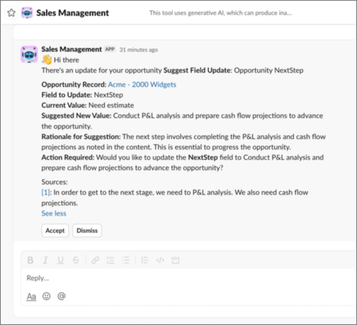Screen dimensions: 357x325
Task: Click the 'Suggested New Value' label
Action: (76, 115)
